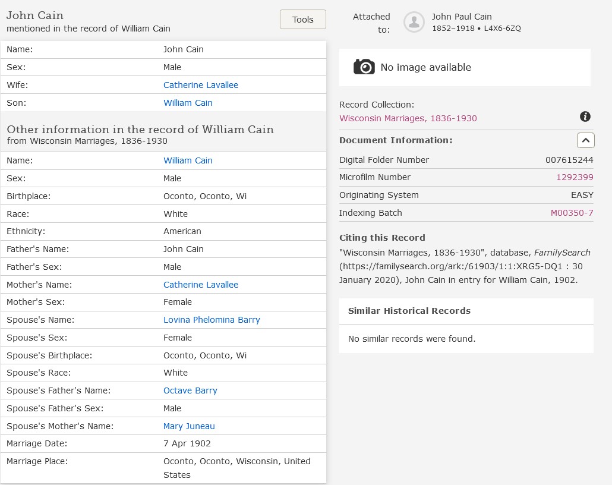The width and height of the screenshot is (612, 485).
Task: Open Octave Barry record link
Action: point(190,390)
